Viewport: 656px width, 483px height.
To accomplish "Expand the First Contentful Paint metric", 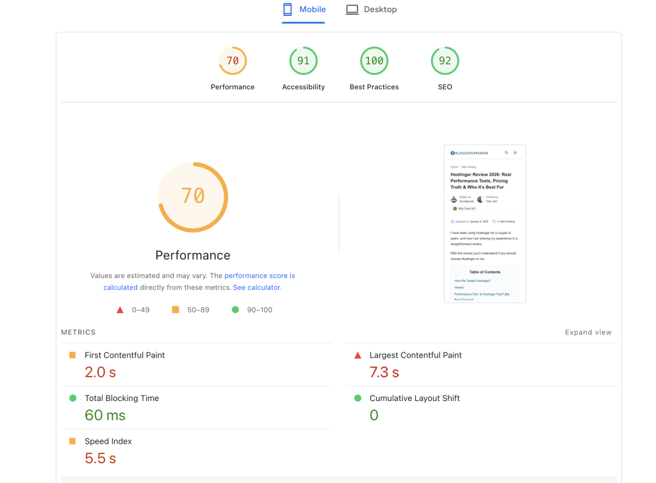I will pyautogui.click(x=125, y=355).
